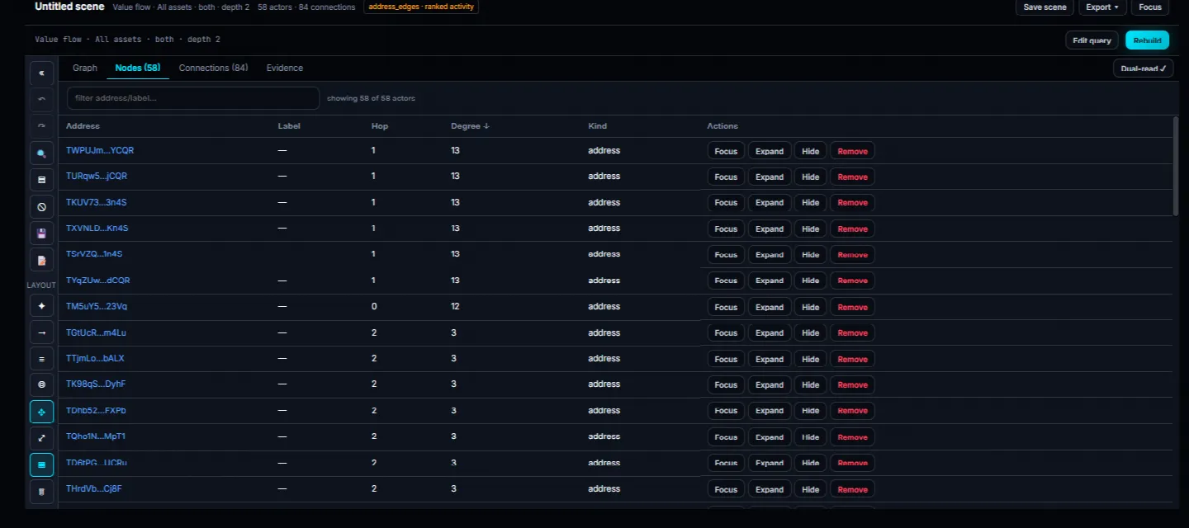
Task: Click the Hop column header
Action: (380, 126)
